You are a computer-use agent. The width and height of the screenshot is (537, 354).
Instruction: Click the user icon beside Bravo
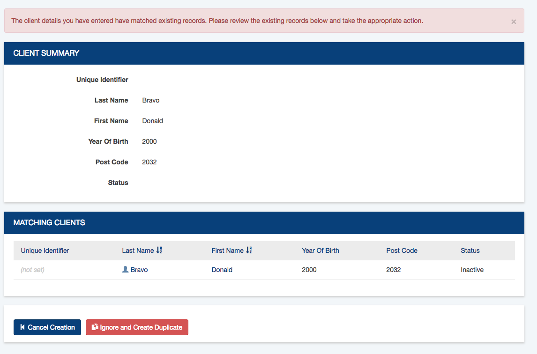point(125,269)
